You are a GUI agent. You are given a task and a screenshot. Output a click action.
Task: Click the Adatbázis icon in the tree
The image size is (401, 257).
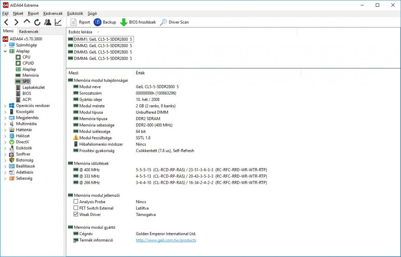pyautogui.click(x=12, y=172)
